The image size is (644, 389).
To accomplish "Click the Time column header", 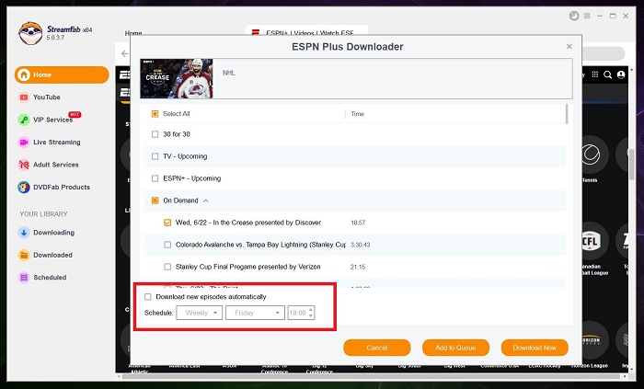I will [x=357, y=114].
